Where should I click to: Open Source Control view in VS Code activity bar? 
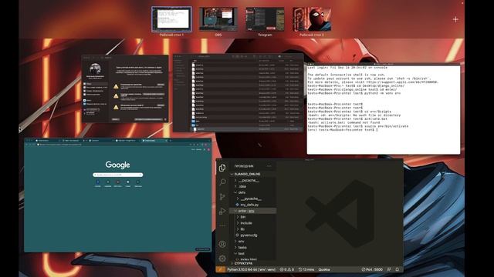click(222, 197)
